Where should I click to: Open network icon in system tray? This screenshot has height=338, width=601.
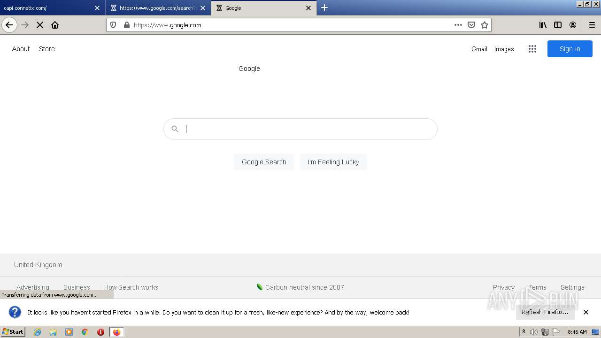(x=545, y=332)
